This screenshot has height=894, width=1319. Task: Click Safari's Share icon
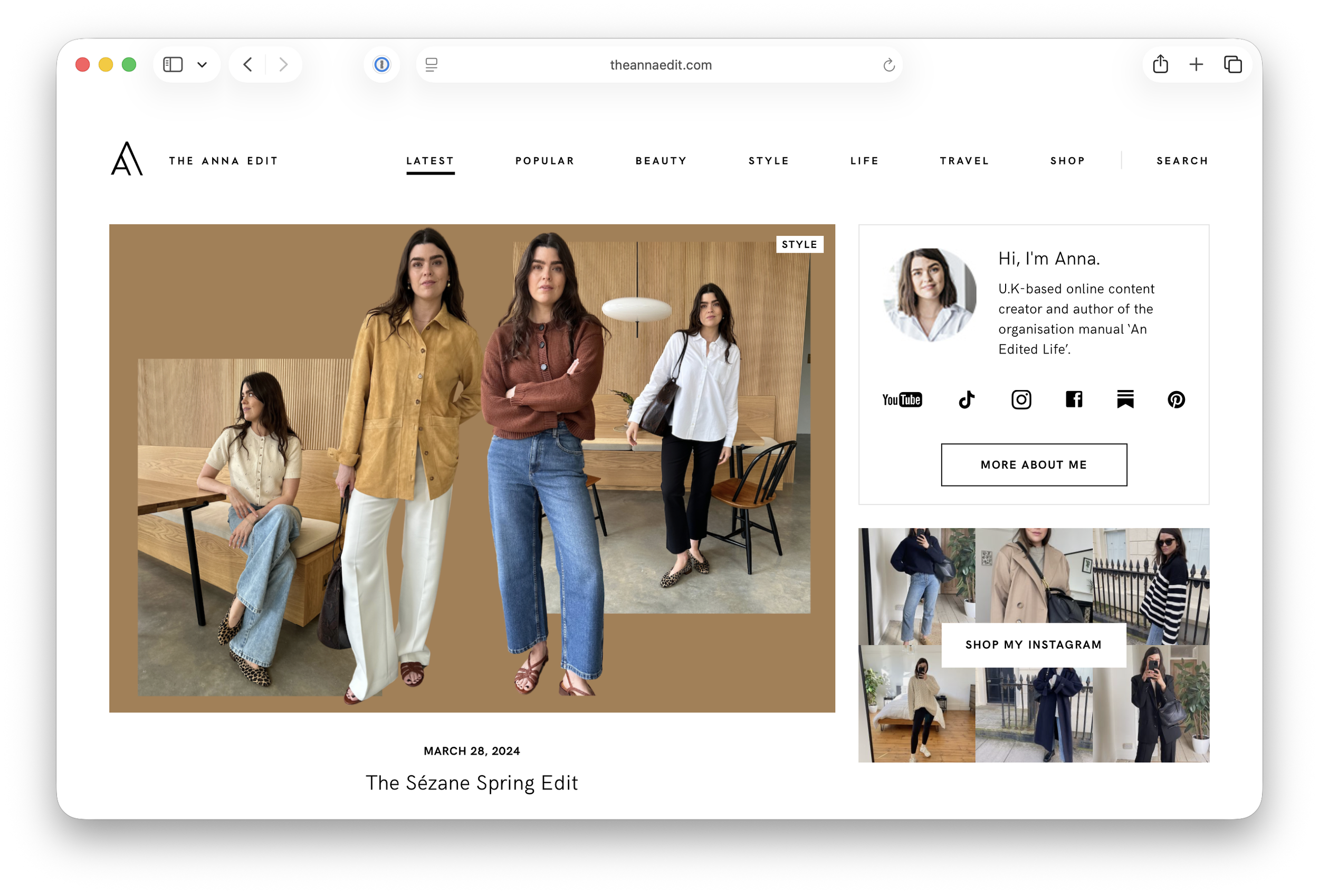[1160, 65]
